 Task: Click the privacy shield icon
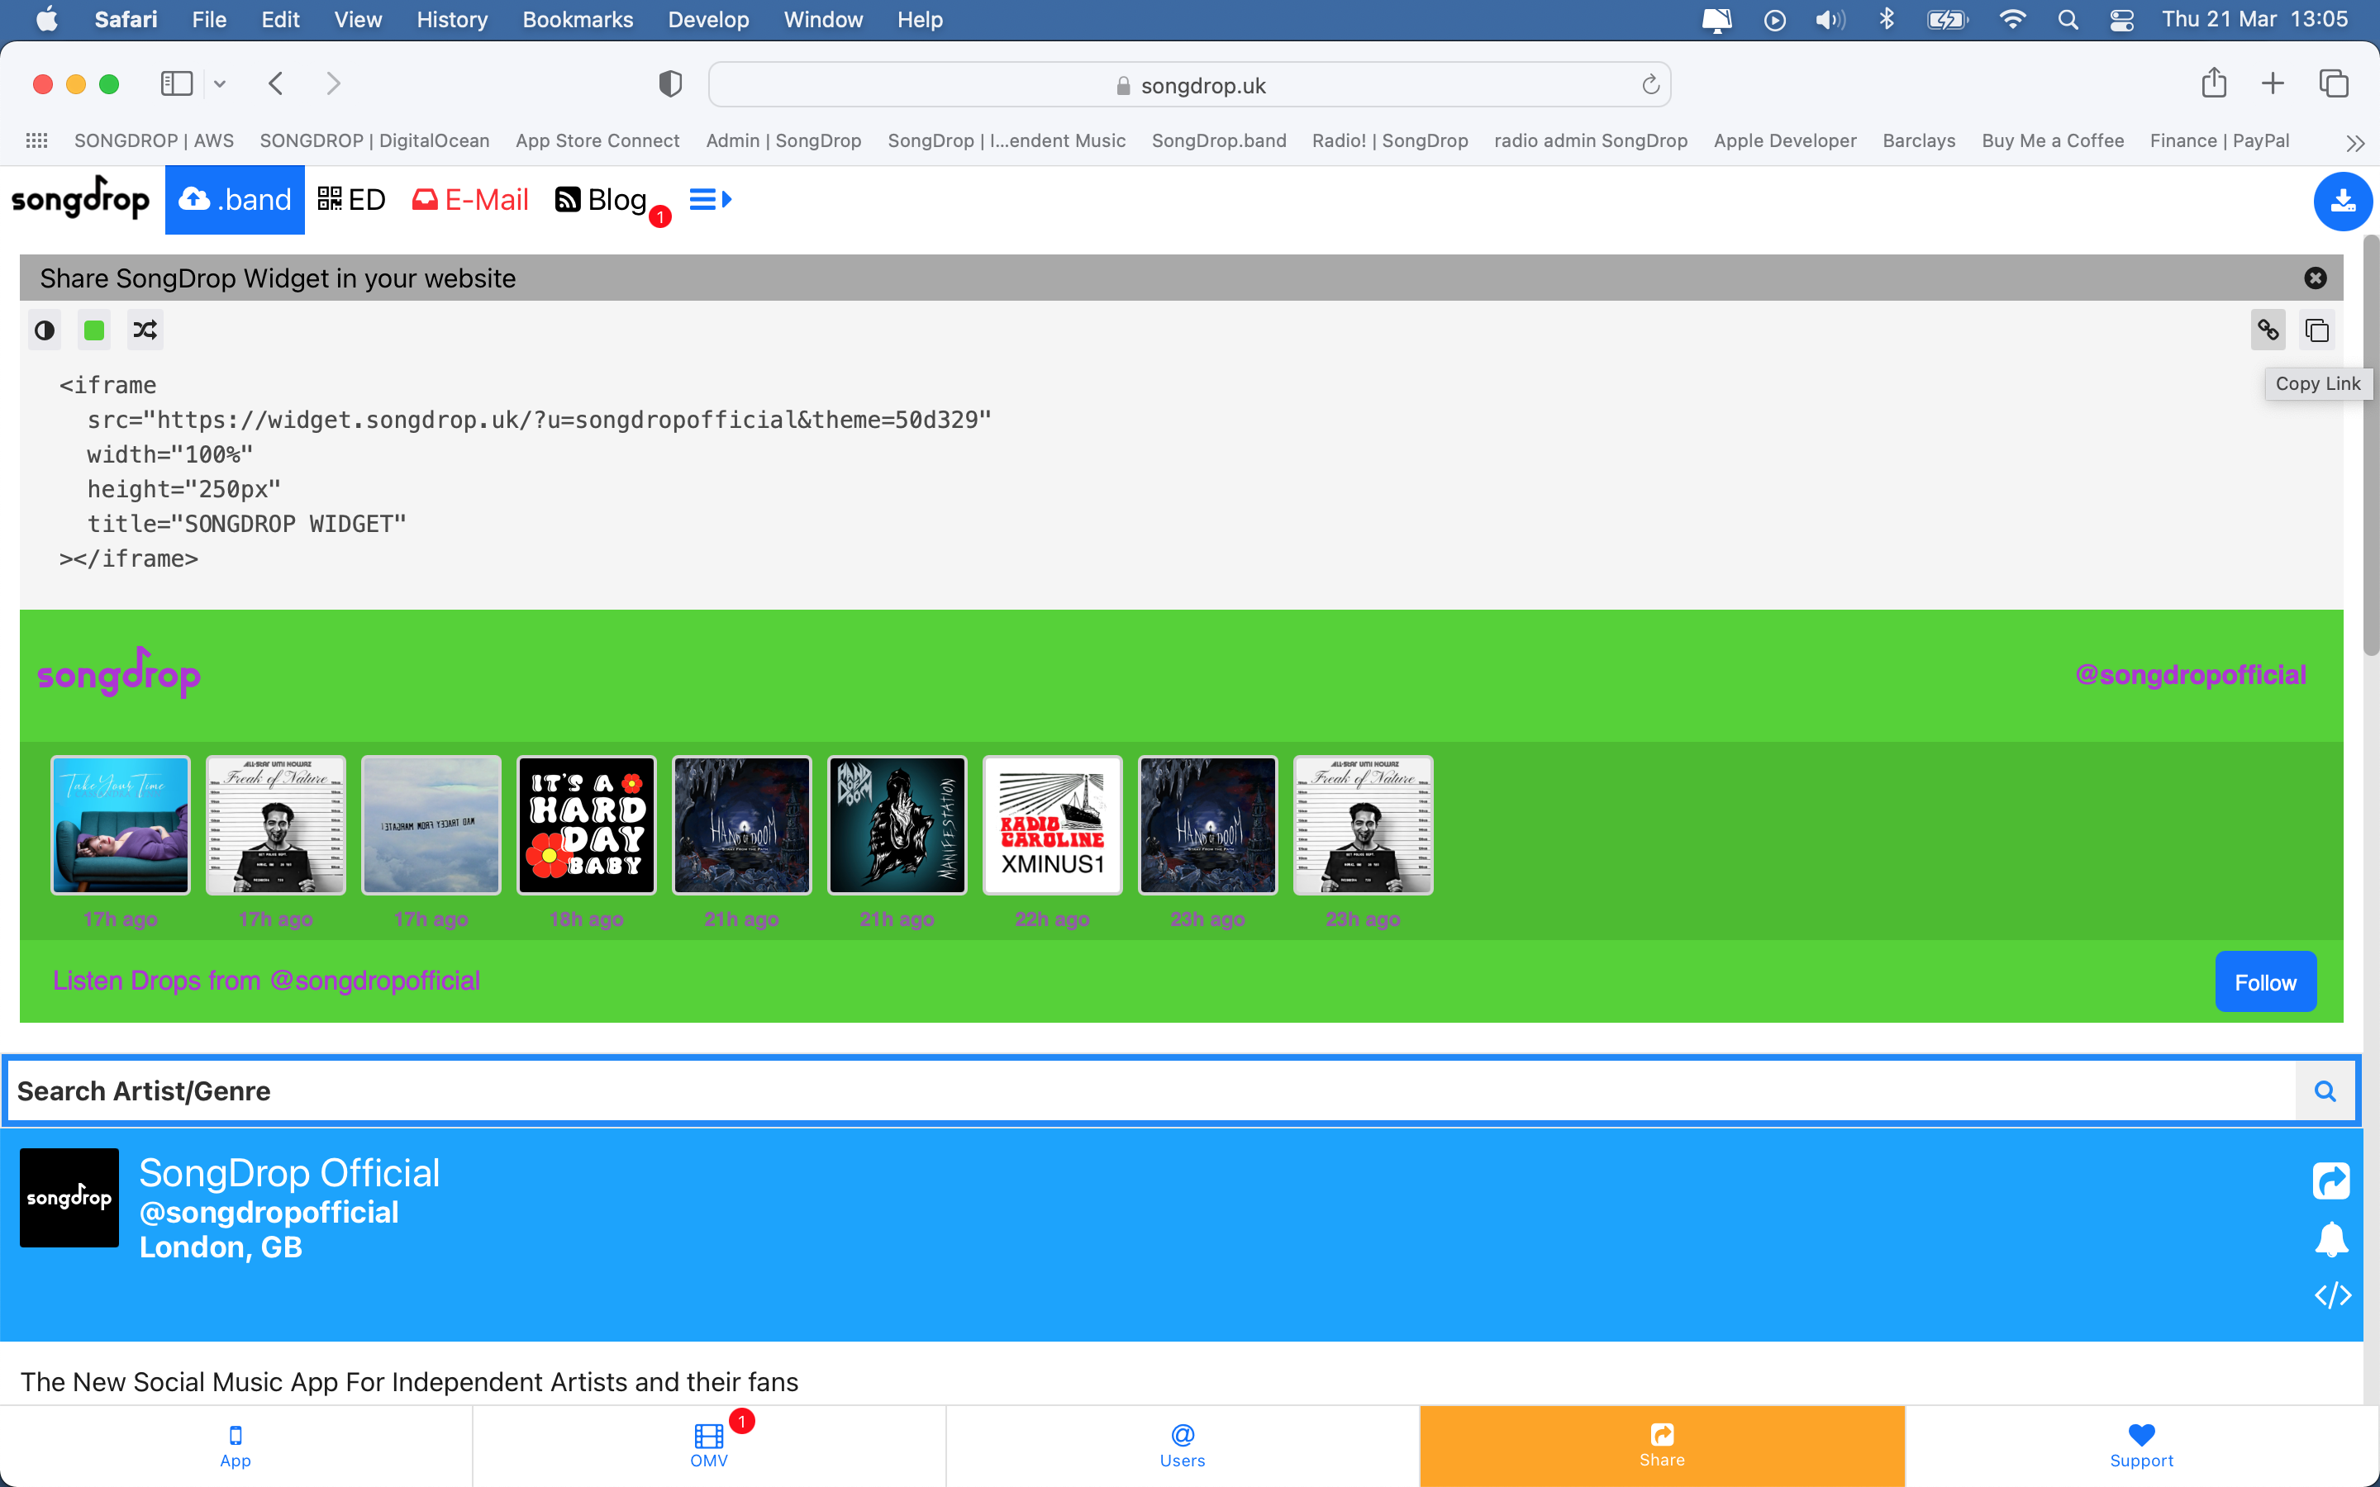coord(669,84)
